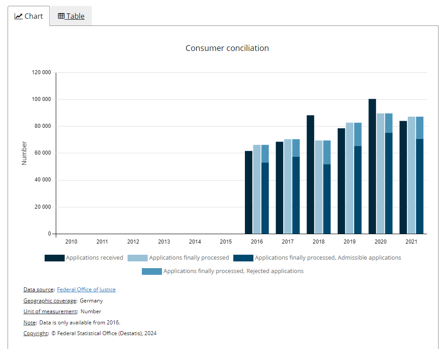Click the '120 000' y-axis value

click(41, 72)
